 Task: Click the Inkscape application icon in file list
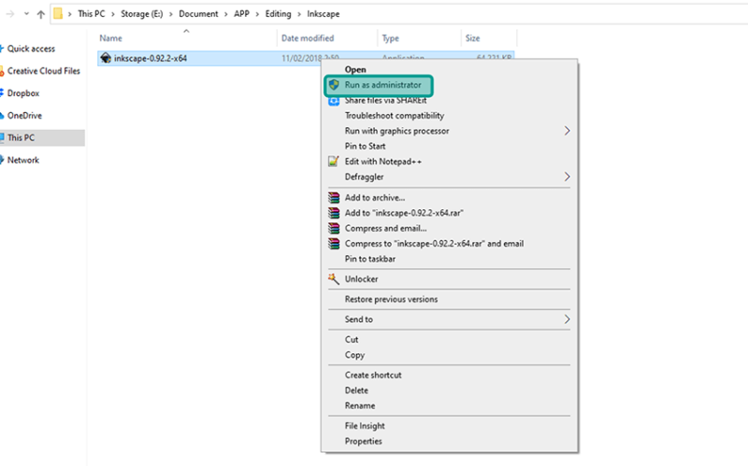tap(106, 58)
